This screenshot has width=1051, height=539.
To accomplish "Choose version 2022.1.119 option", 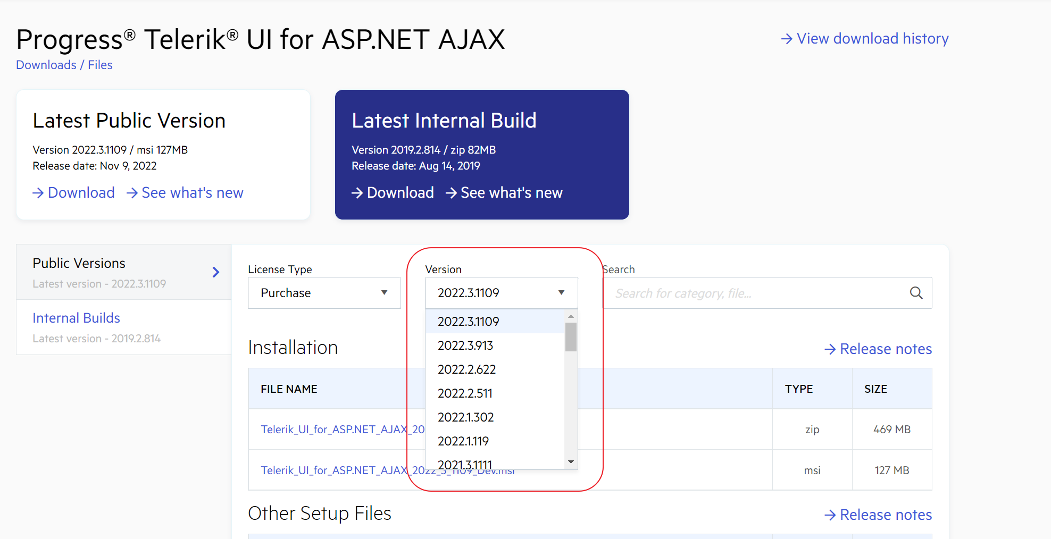I will point(463,441).
